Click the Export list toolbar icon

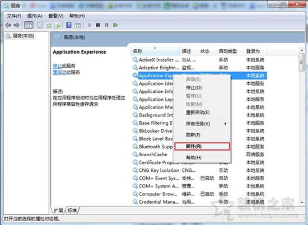58,25
